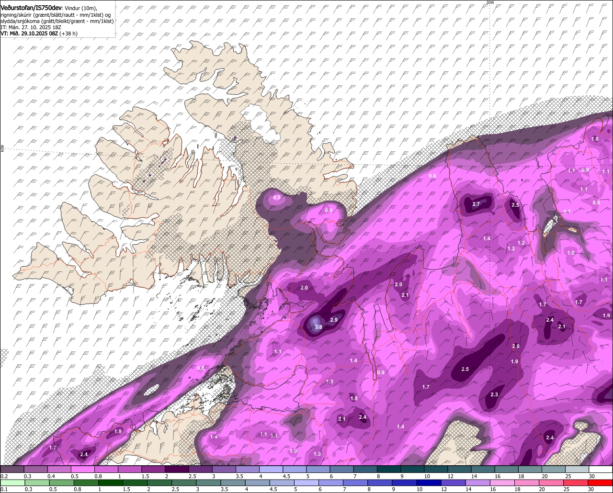Click the 2.9 value beside the 3.8 peak

pos(334,320)
